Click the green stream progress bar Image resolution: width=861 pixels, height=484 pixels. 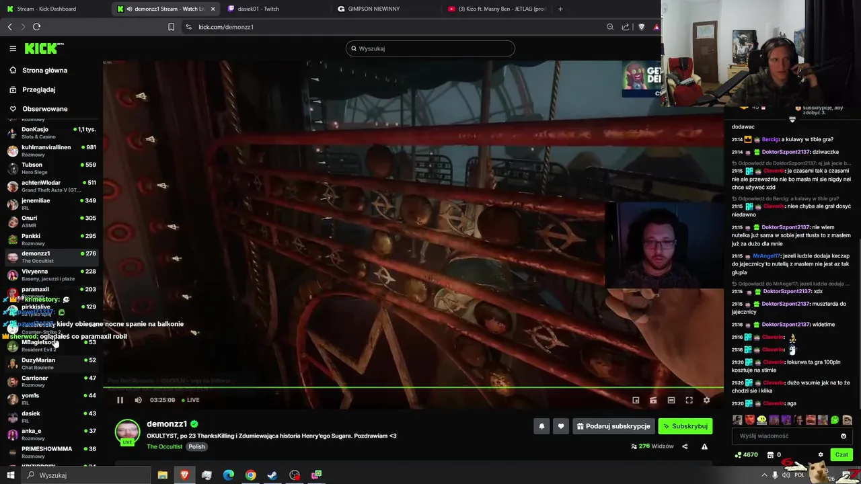[414, 387]
